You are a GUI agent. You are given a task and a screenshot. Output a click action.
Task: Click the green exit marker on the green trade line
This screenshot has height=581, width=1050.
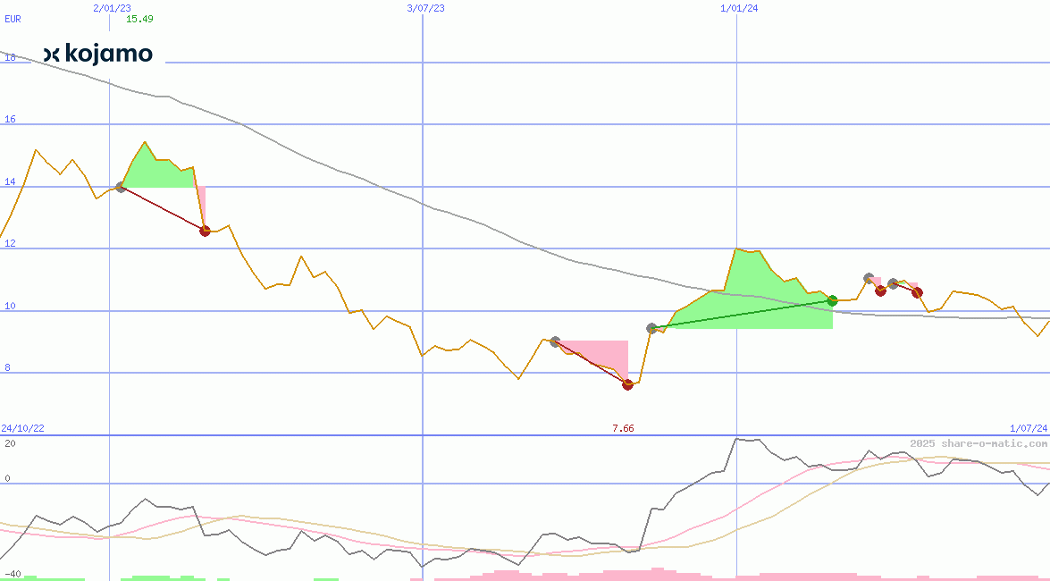coord(832,300)
